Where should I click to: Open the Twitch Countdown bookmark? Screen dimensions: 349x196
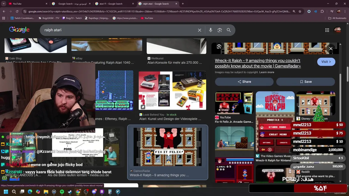click(22, 18)
